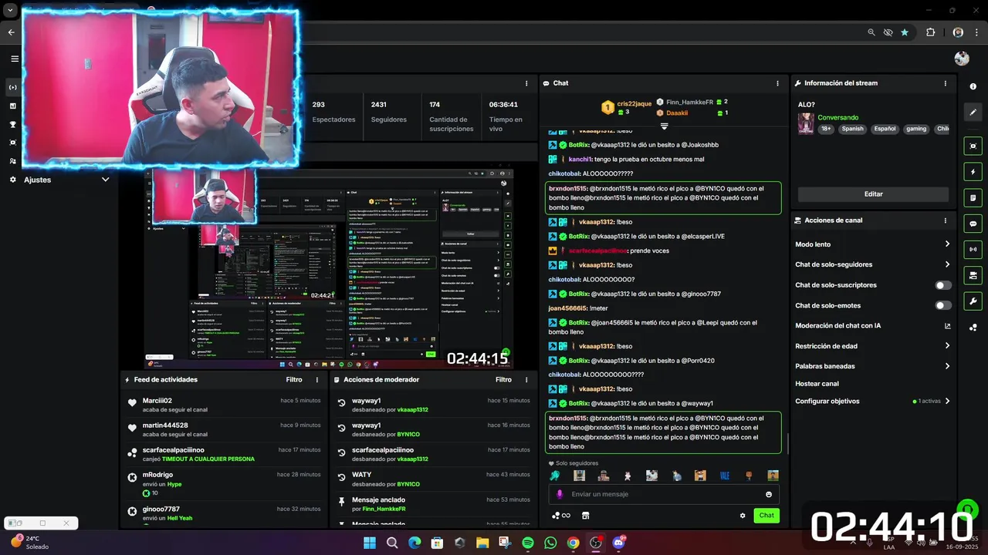The height and width of the screenshot is (555, 988).
Task: Open Spotify from the taskbar
Action: coord(528,543)
